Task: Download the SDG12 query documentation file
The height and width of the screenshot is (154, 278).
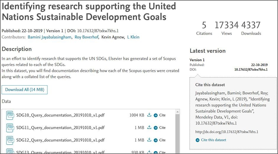Action: (149, 140)
